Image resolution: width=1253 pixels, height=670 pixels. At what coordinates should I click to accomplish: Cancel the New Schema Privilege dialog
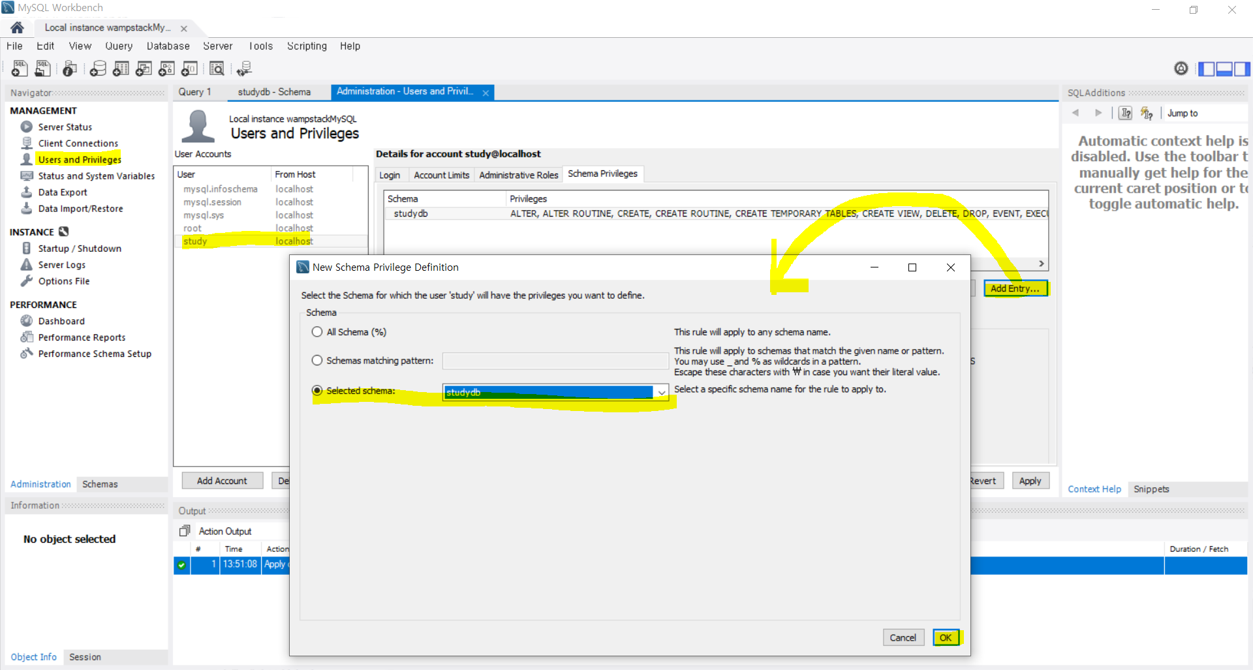(903, 637)
